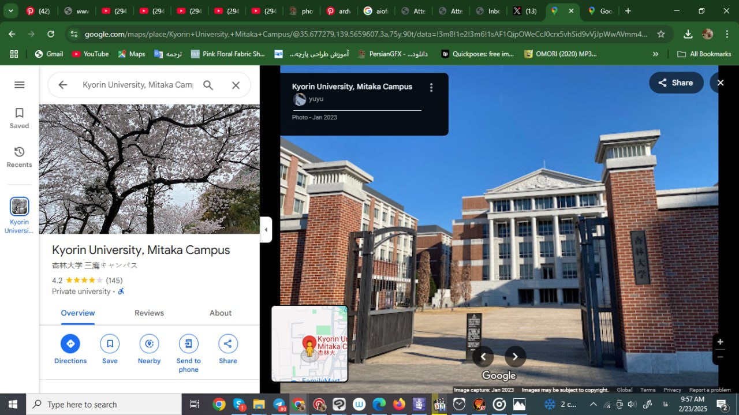
Task: Click the Directions icon button
Action: tap(70, 344)
